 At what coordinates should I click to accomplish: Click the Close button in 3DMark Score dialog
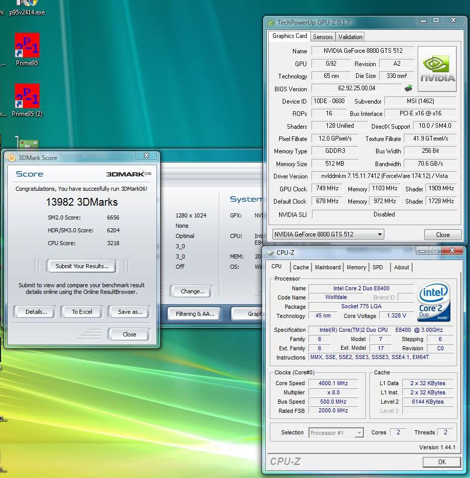pos(129,334)
